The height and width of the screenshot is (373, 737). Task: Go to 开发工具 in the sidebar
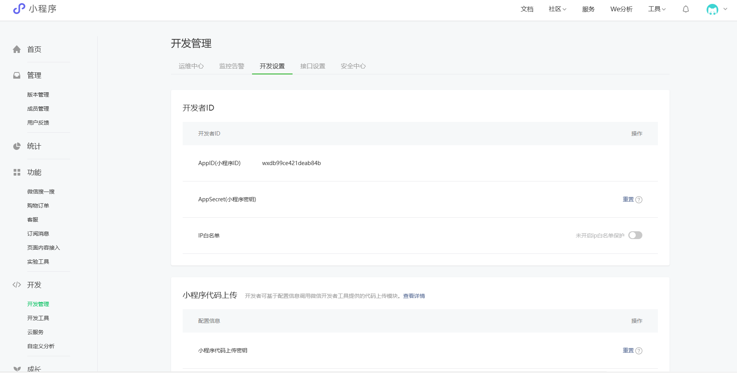tap(38, 318)
